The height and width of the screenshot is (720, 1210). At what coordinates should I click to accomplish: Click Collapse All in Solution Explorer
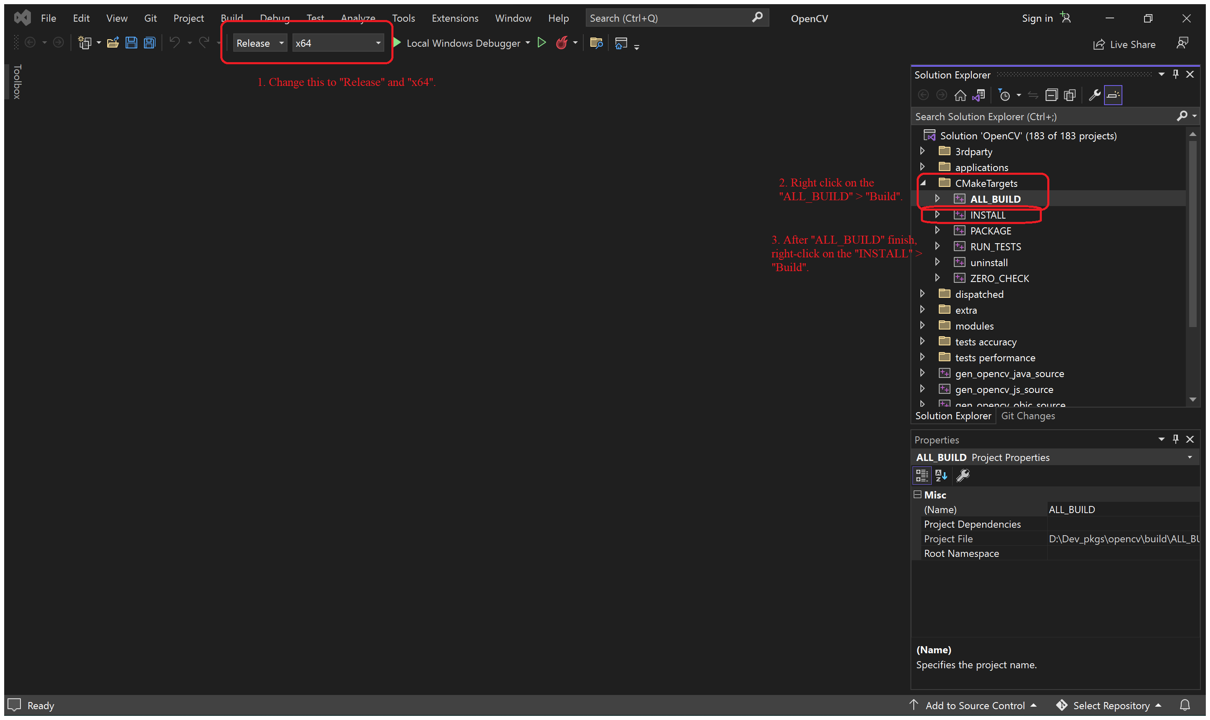[x=1051, y=96]
